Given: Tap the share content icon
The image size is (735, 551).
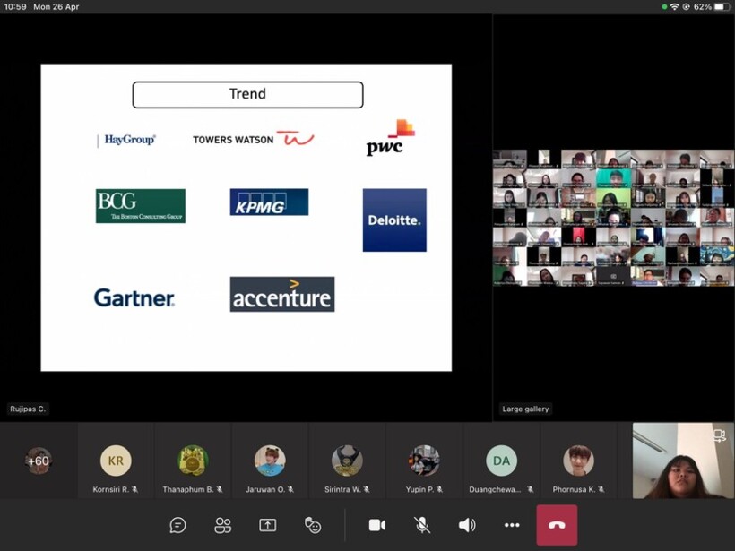Looking at the screenshot, I should click(268, 525).
